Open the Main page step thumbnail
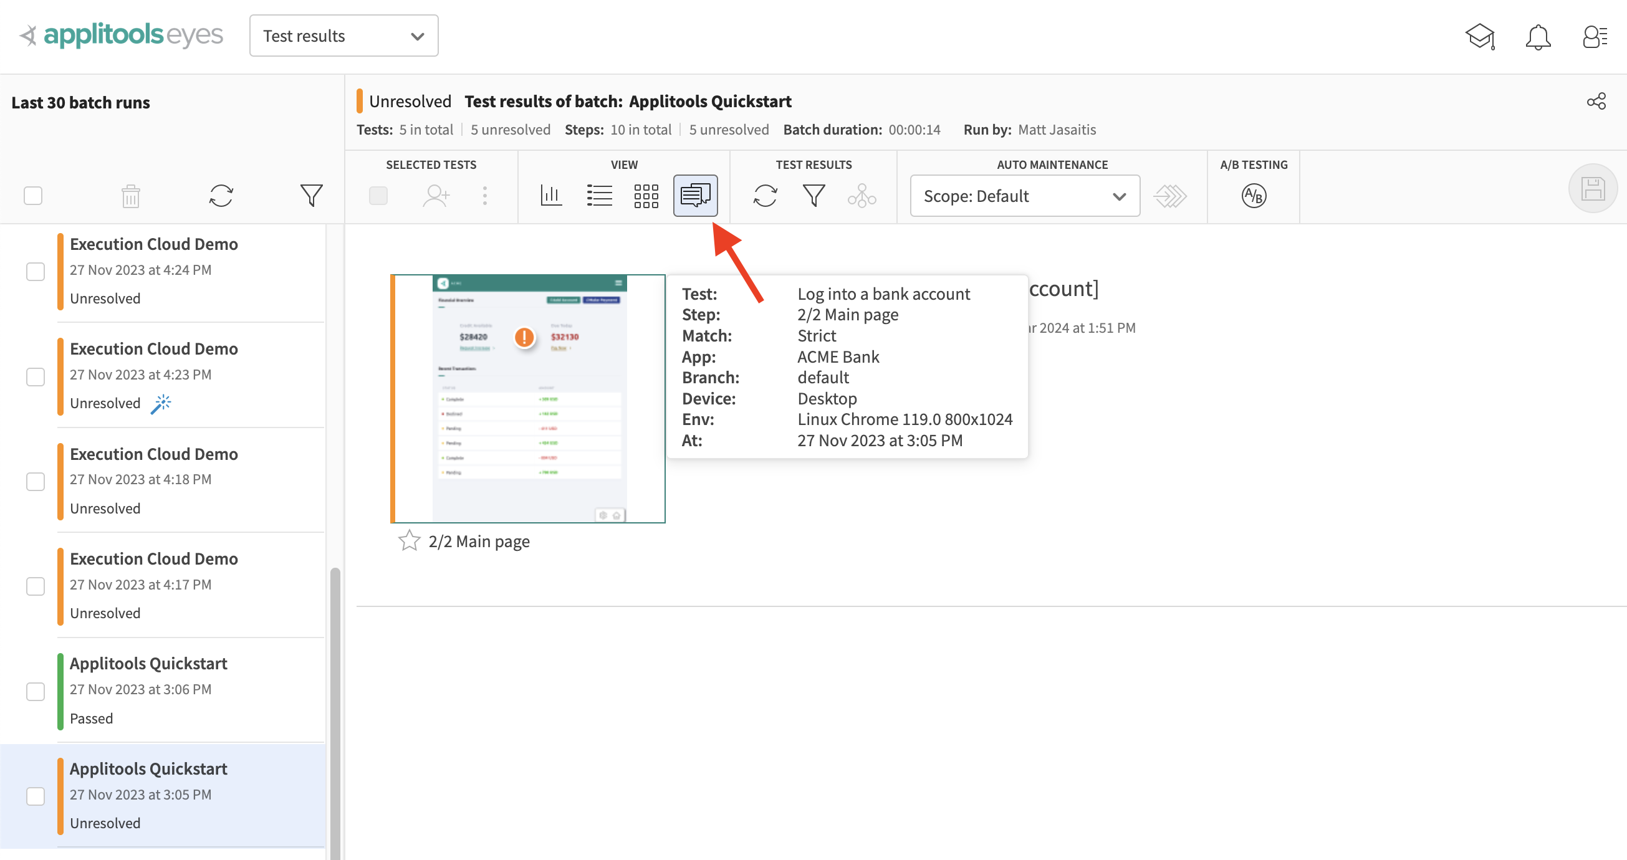 point(528,398)
